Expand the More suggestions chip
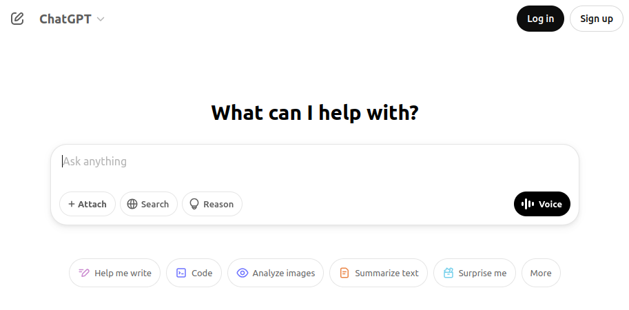This screenshot has width=629, height=310. pyautogui.click(x=541, y=273)
